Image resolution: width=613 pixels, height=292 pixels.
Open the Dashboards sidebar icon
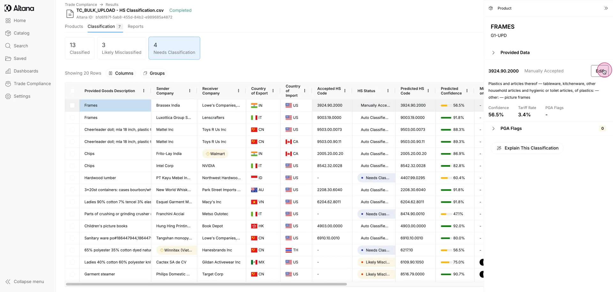(x=8, y=71)
